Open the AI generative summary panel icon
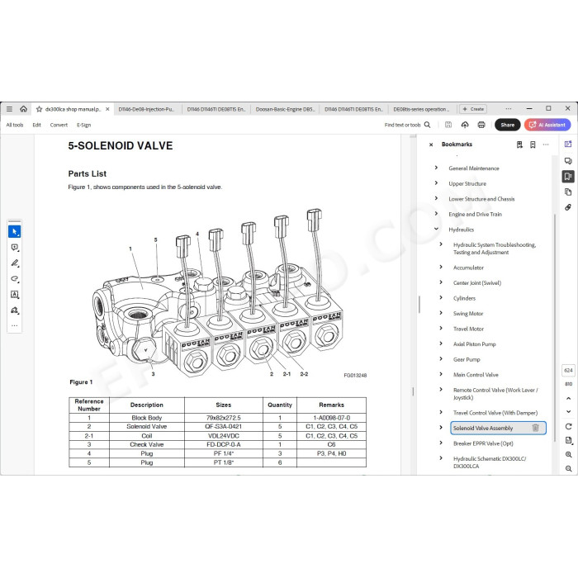This screenshot has height=578, width=578. tap(568, 144)
